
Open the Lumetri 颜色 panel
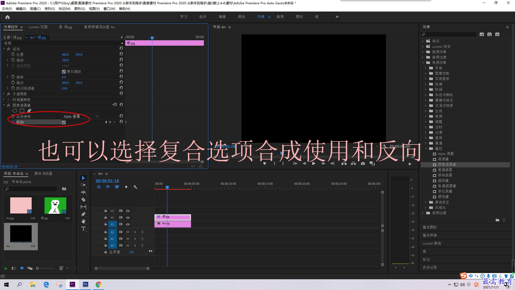tap(432, 243)
